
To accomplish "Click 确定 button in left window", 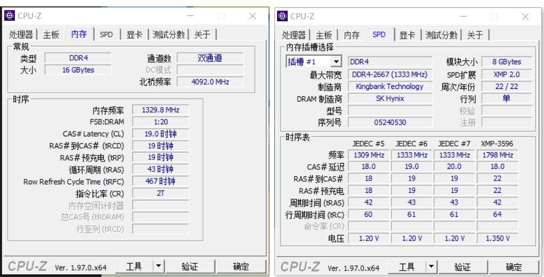I will pyautogui.click(x=241, y=266).
